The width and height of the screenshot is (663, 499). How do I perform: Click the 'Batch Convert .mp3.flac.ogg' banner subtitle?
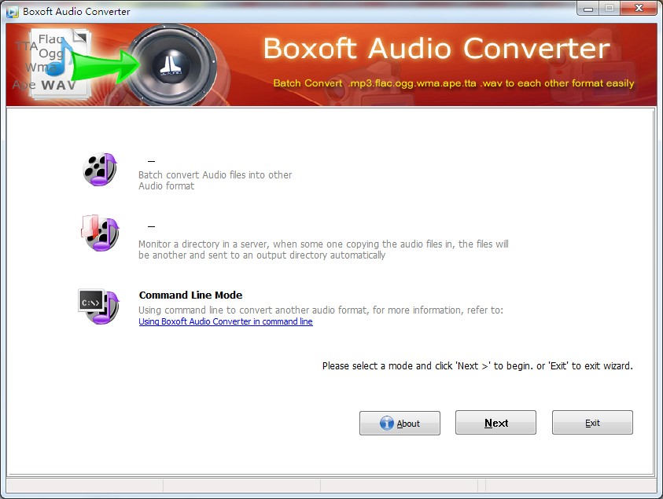(454, 83)
